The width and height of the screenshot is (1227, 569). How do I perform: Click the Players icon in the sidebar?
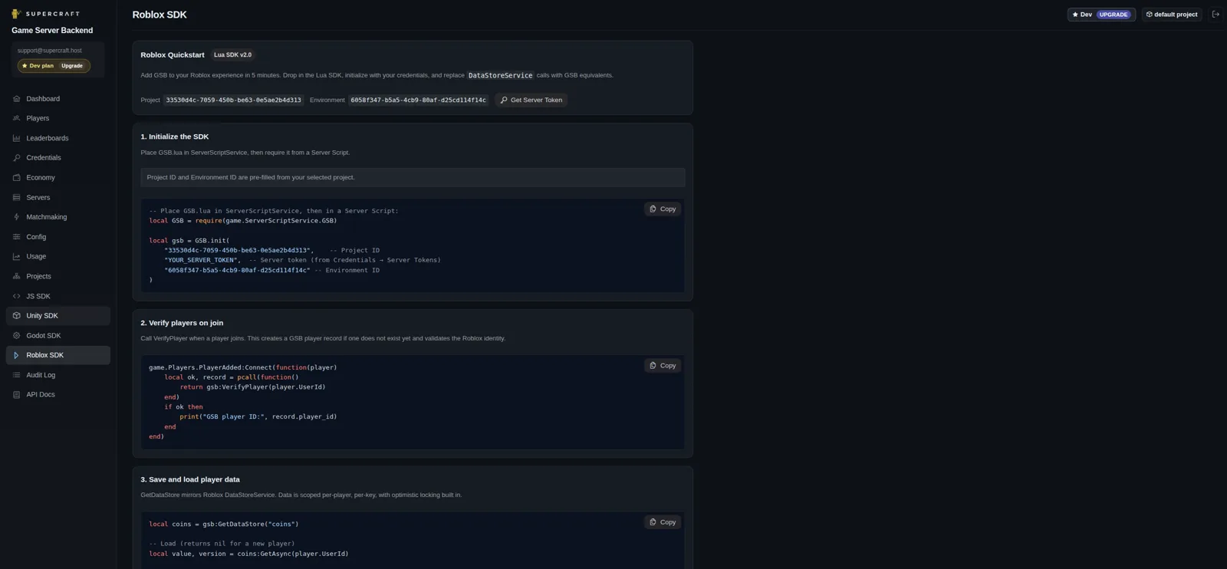pyautogui.click(x=15, y=118)
